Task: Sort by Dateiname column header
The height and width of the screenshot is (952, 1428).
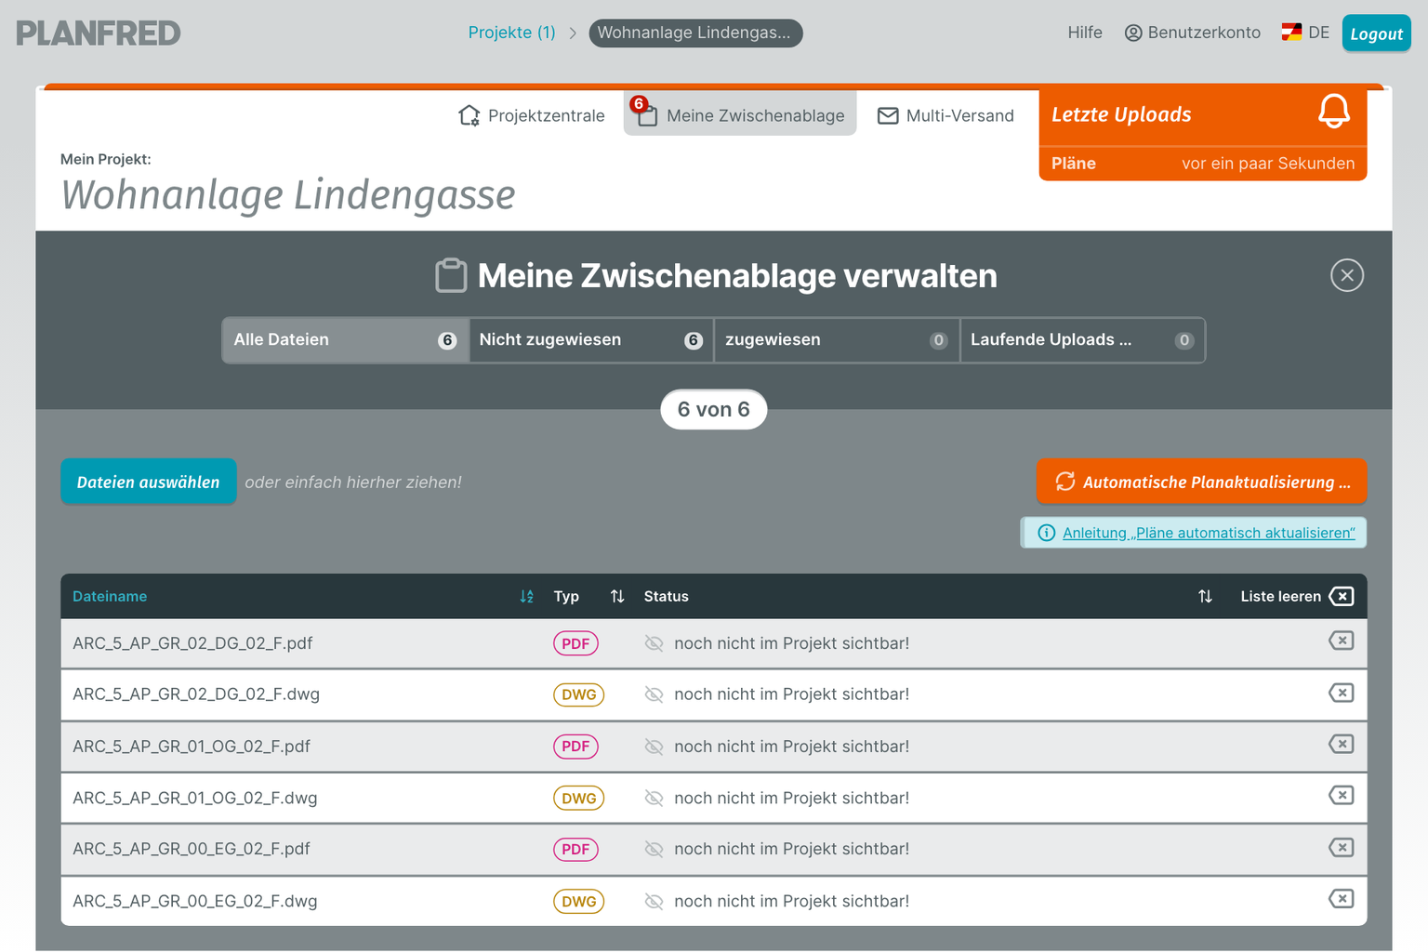Action: [110, 597]
